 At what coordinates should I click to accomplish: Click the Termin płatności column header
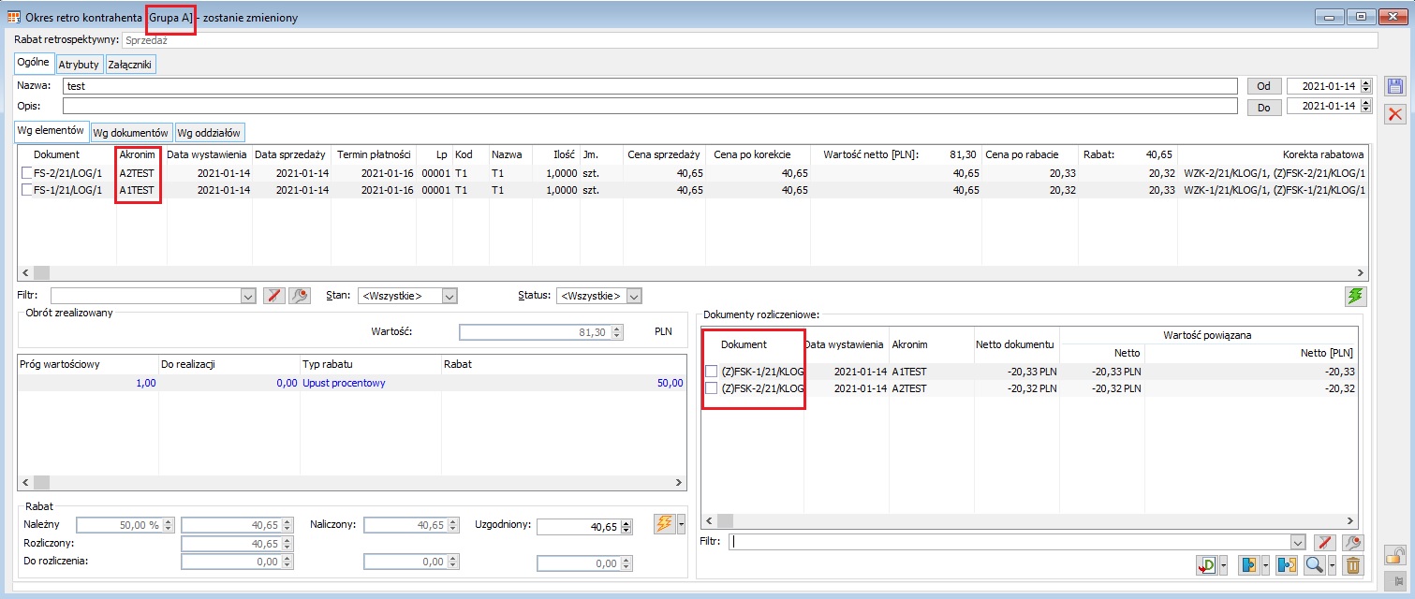[x=374, y=154]
